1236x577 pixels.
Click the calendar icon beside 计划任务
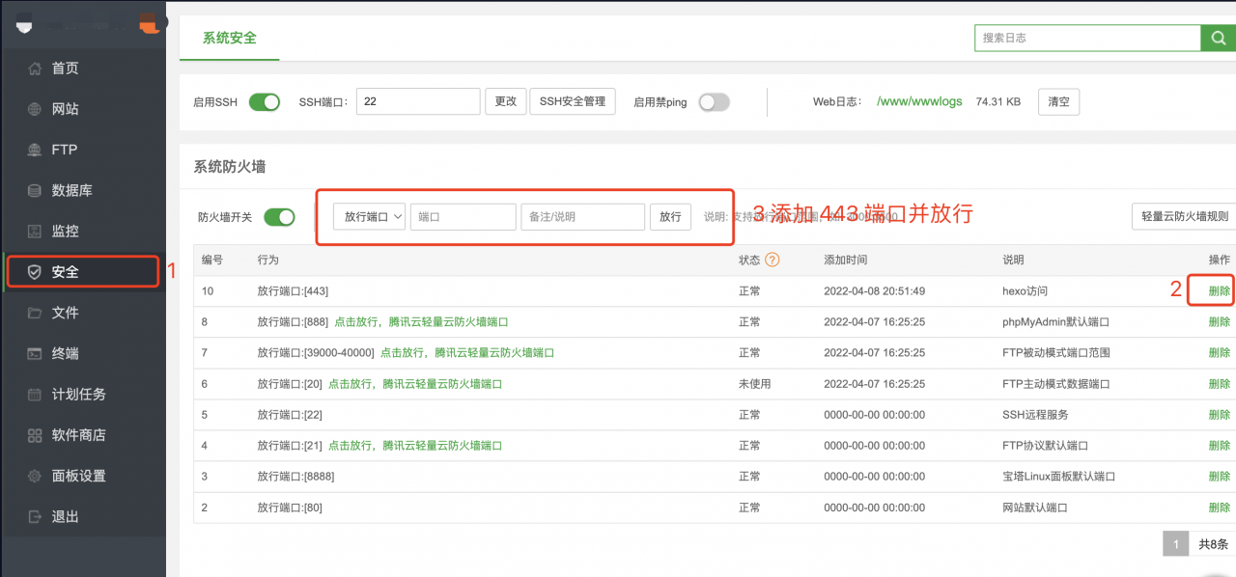35,394
